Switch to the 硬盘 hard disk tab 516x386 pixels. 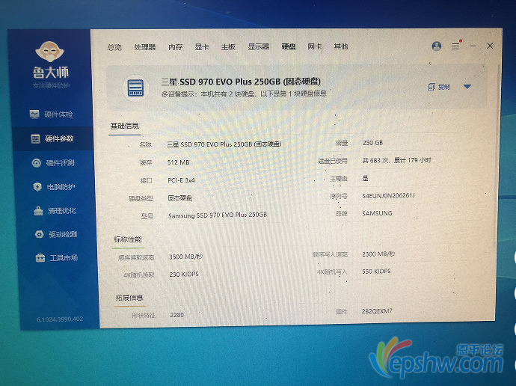pos(289,46)
